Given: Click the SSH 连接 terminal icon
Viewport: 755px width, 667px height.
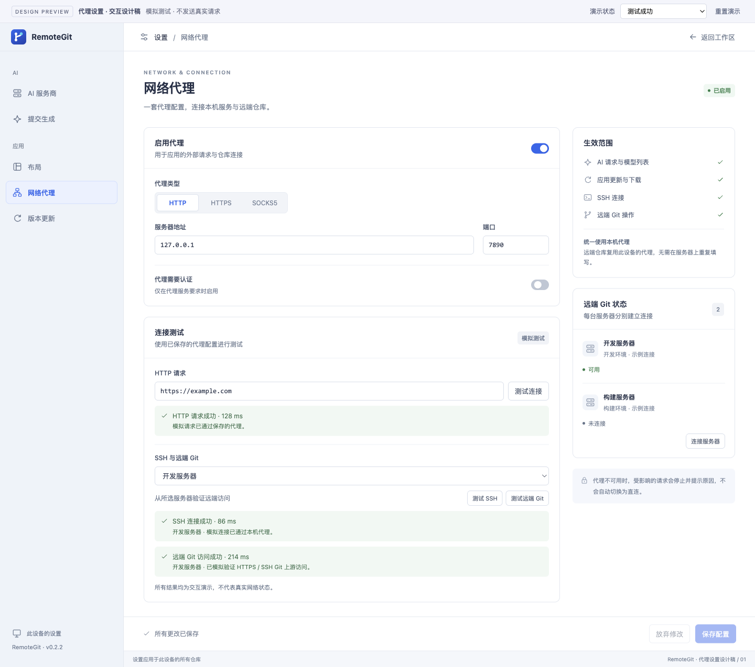Looking at the screenshot, I should click(588, 197).
